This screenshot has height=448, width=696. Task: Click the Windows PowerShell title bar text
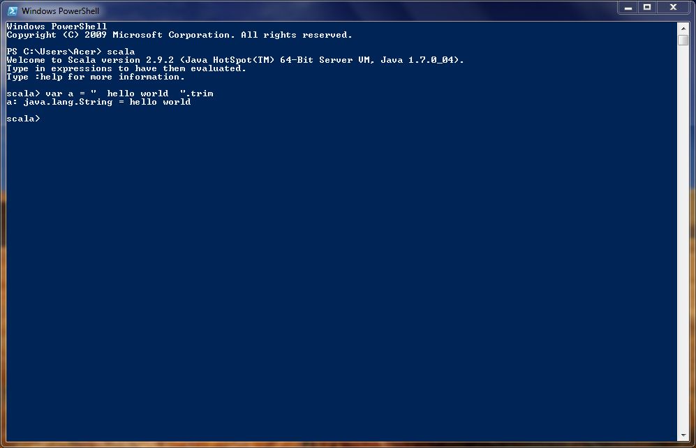point(60,10)
